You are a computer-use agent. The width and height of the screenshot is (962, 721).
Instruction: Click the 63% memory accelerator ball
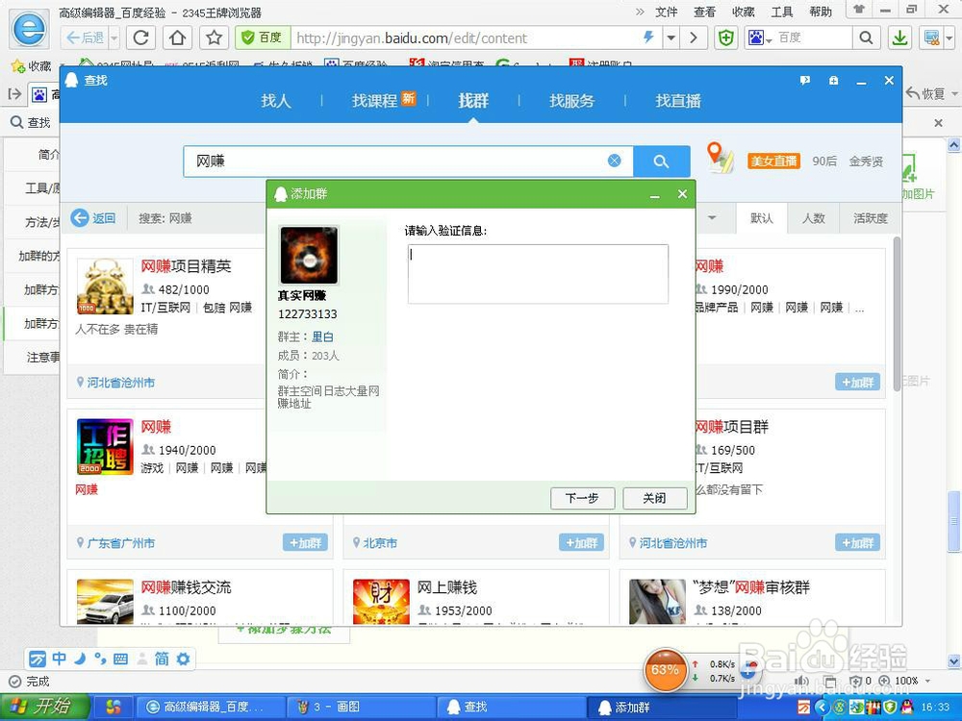pyautogui.click(x=665, y=670)
